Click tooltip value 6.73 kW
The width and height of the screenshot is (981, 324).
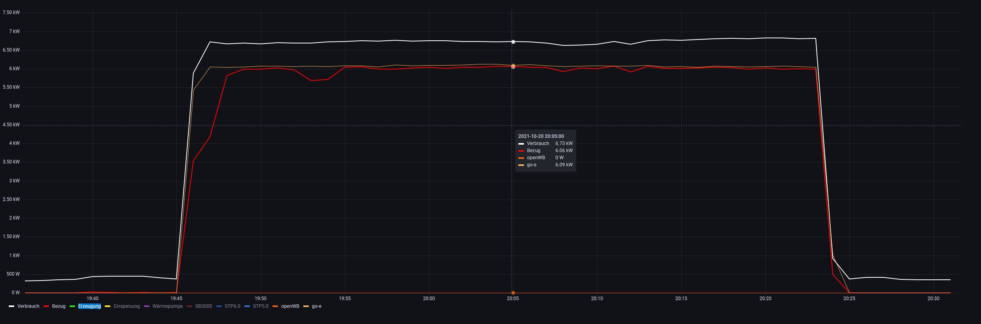tap(564, 143)
